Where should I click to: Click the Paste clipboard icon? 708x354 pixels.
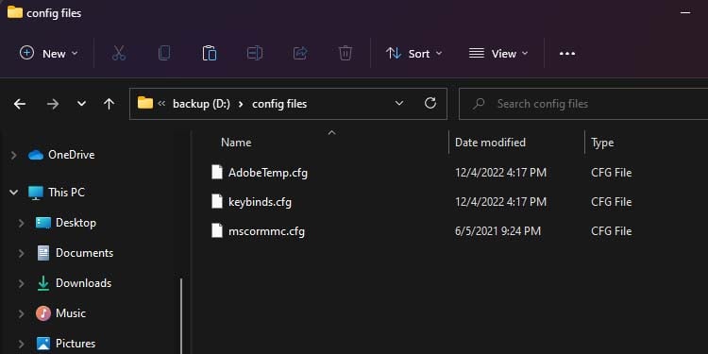pos(209,53)
